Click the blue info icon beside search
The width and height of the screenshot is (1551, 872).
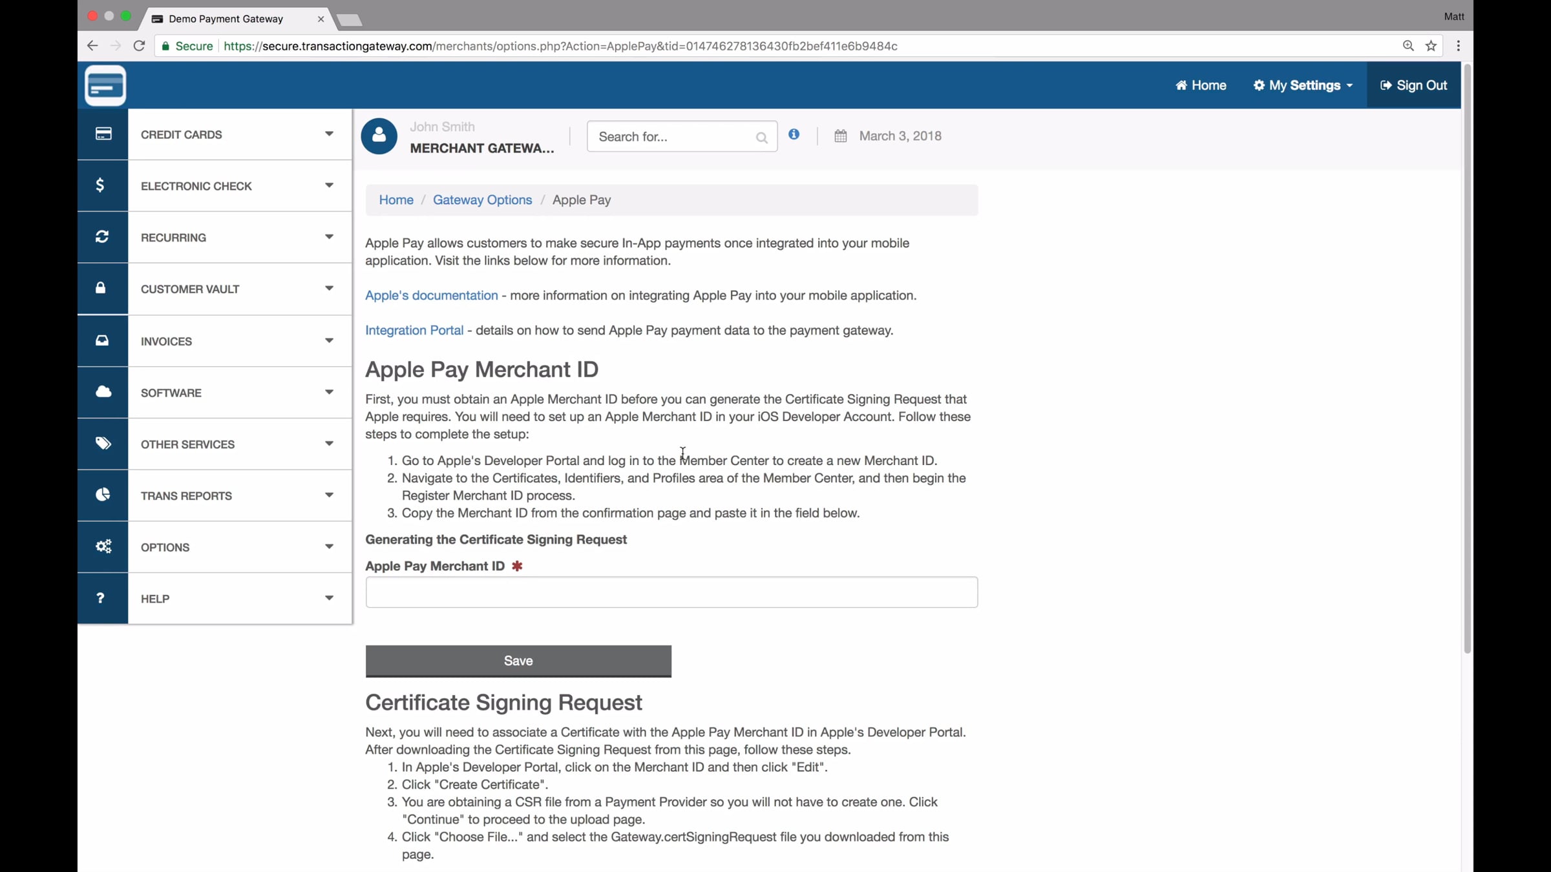click(794, 134)
